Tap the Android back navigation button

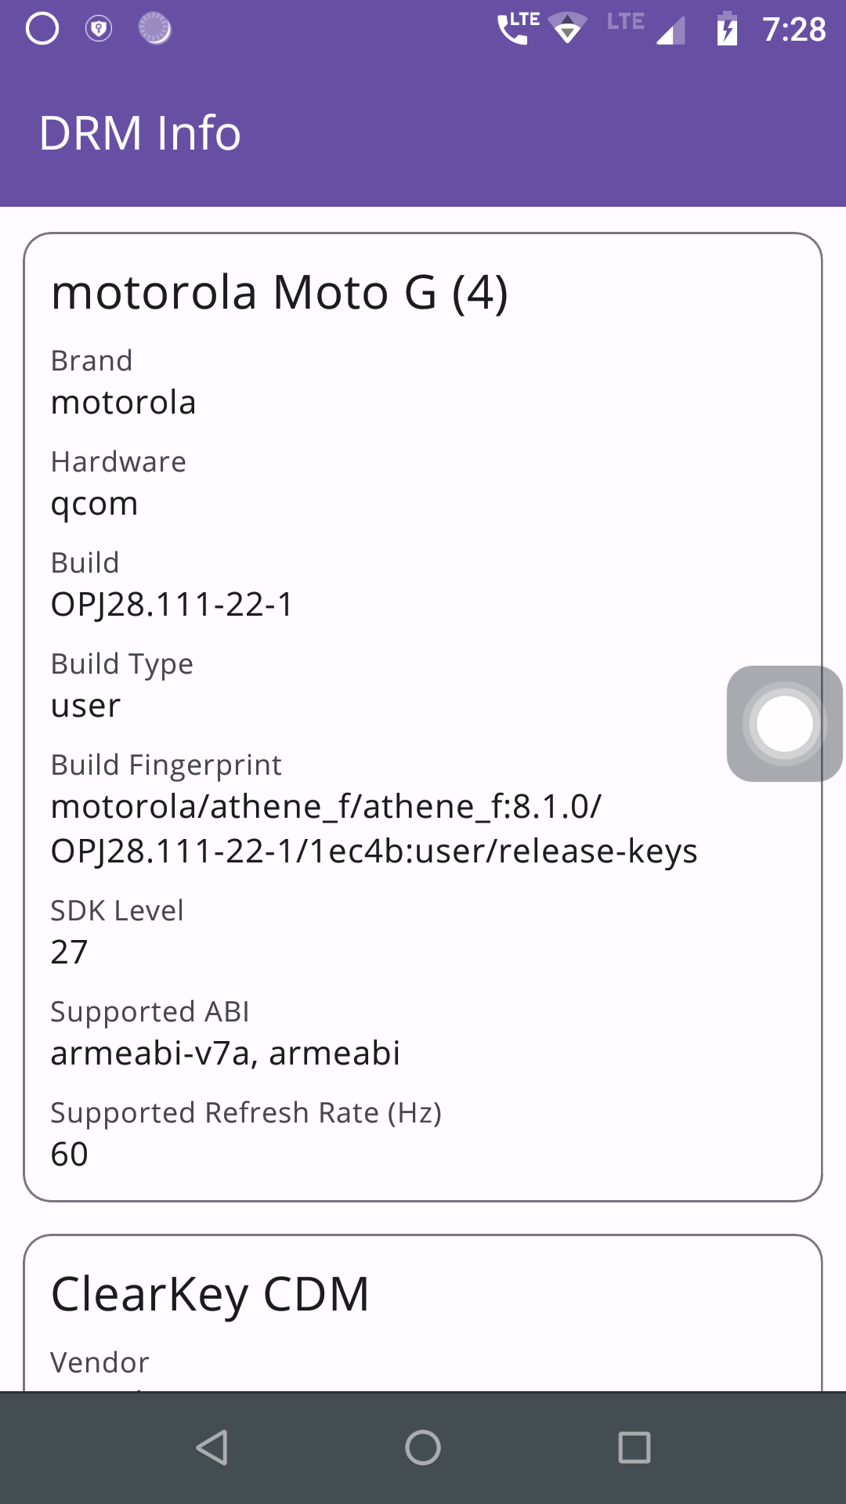212,1448
